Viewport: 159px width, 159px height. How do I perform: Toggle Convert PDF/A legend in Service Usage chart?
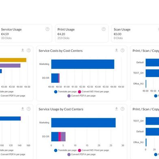(x=82, y=154)
